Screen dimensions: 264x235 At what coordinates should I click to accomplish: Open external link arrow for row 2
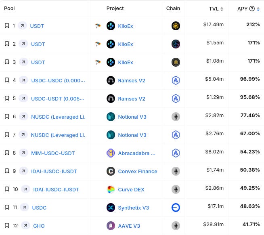click(23, 44)
